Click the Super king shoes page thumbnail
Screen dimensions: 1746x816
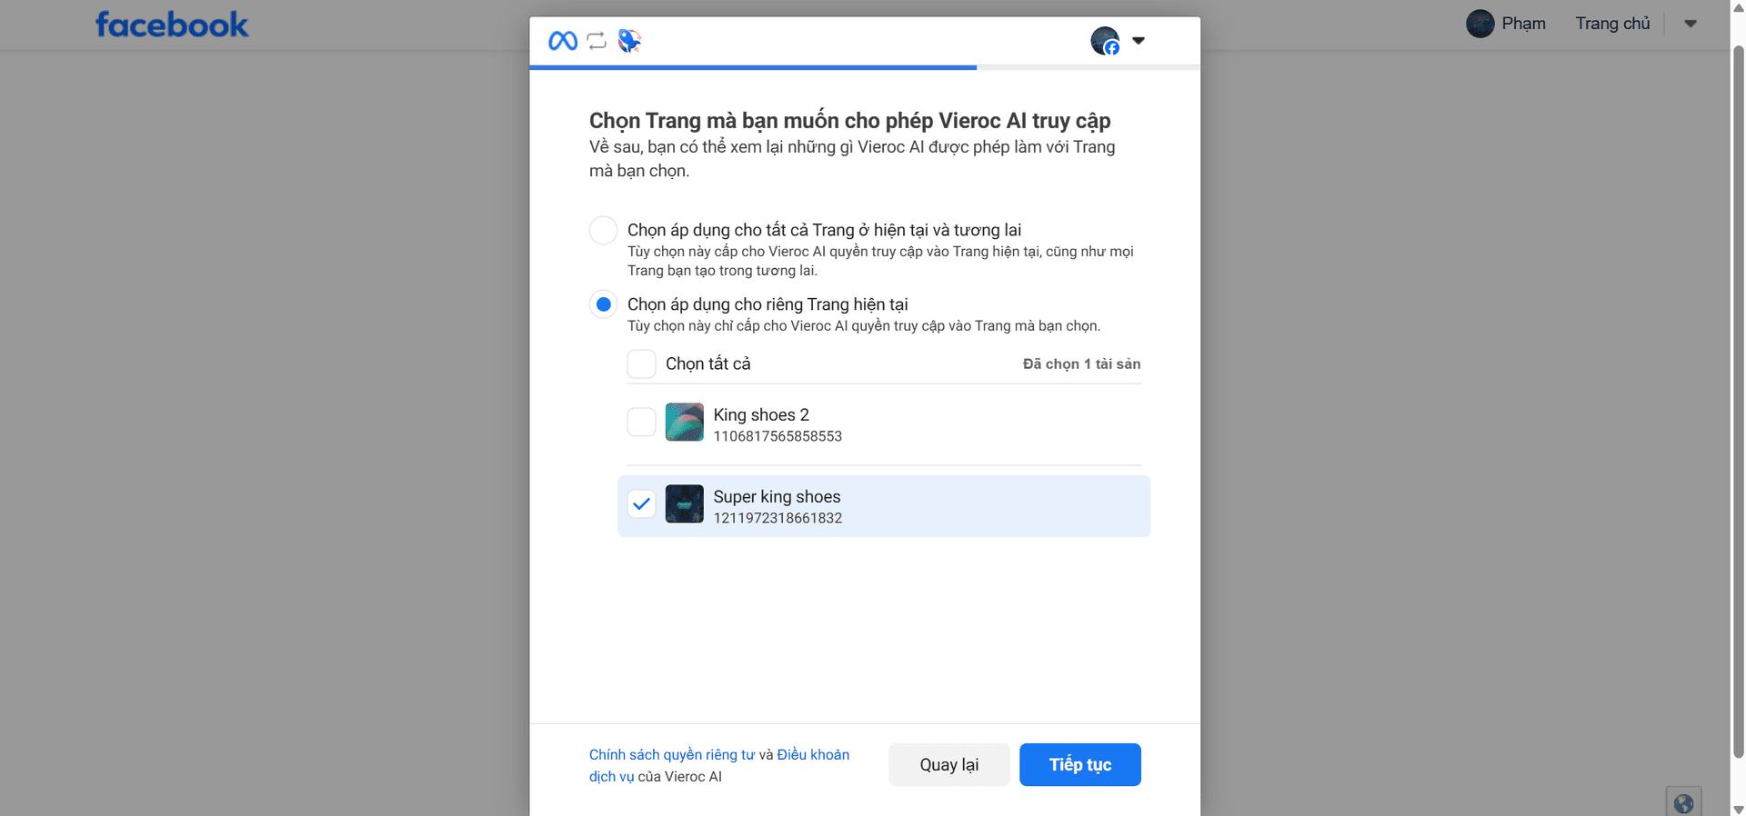(x=685, y=504)
